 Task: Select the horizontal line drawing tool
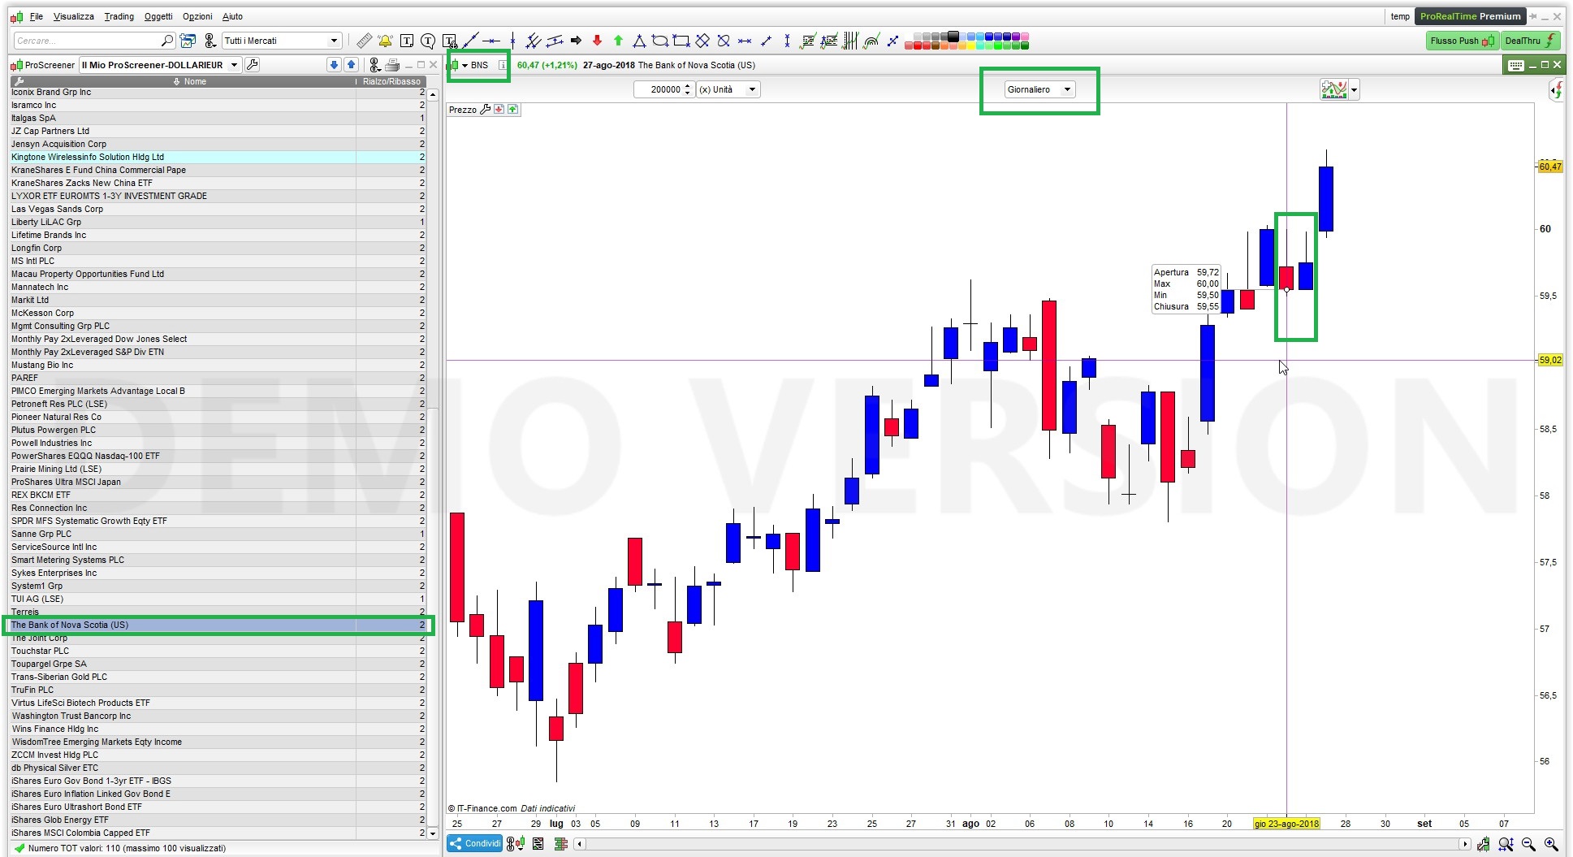pyautogui.click(x=491, y=41)
